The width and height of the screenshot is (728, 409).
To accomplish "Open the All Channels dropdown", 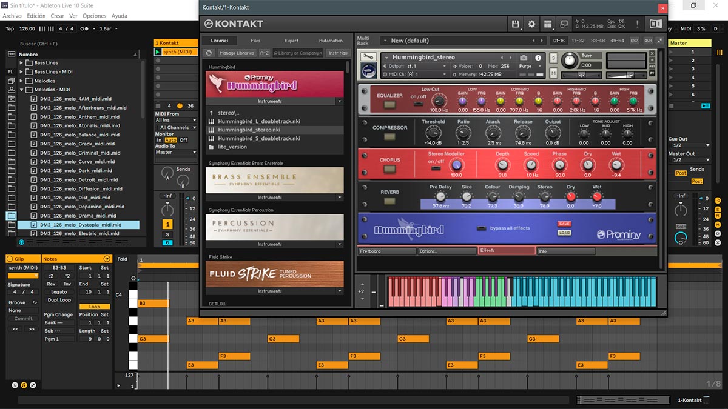I will (x=176, y=128).
